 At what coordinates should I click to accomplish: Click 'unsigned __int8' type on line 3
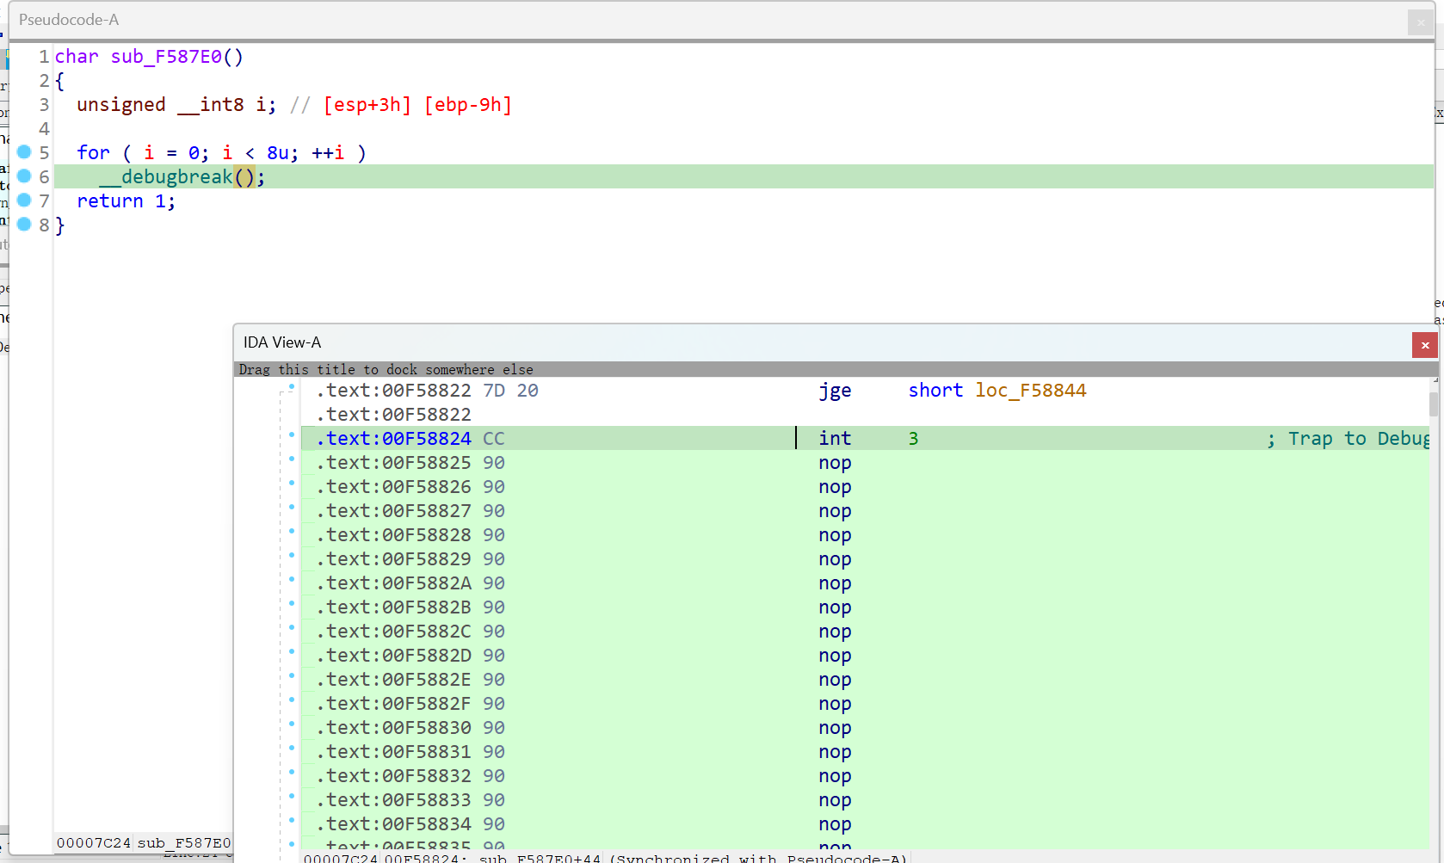(x=160, y=105)
